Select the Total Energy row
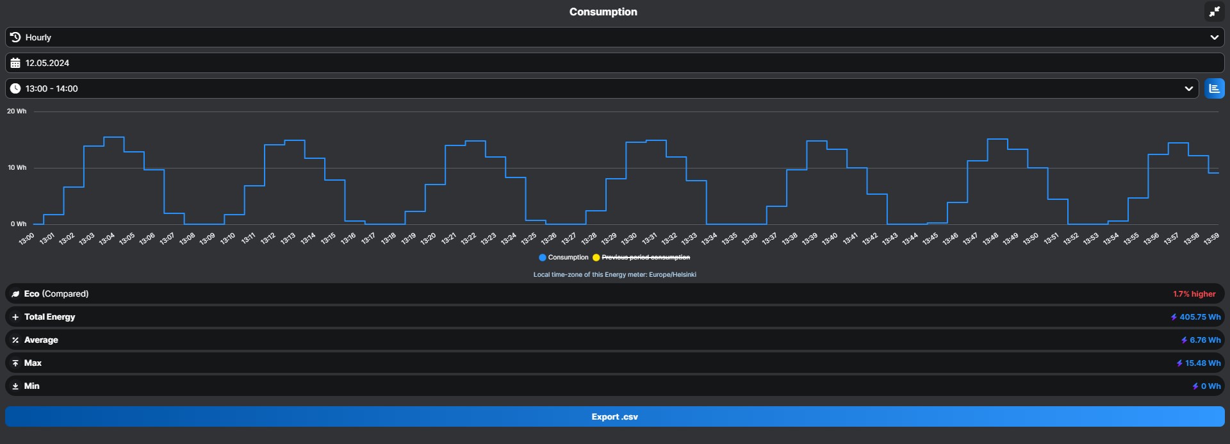This screenshot has width=1230, height=444. click(614, 317)
